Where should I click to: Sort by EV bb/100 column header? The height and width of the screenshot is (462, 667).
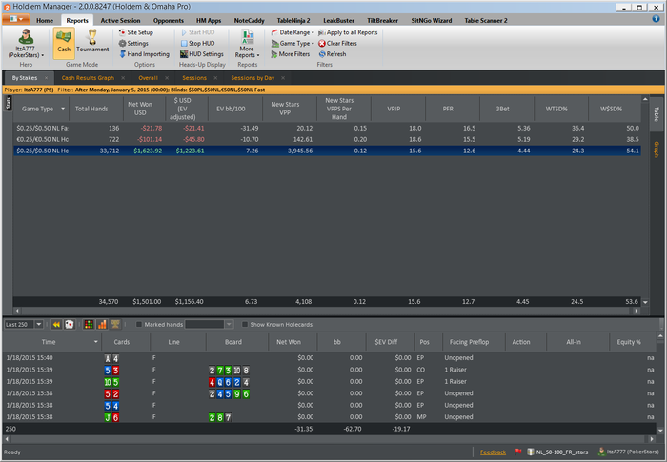click(231, 109)
